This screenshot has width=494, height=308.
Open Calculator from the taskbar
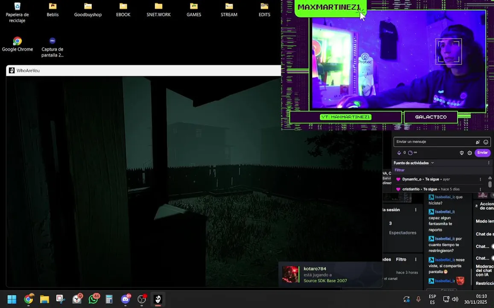pyautogui.click(x=109, y=299)
